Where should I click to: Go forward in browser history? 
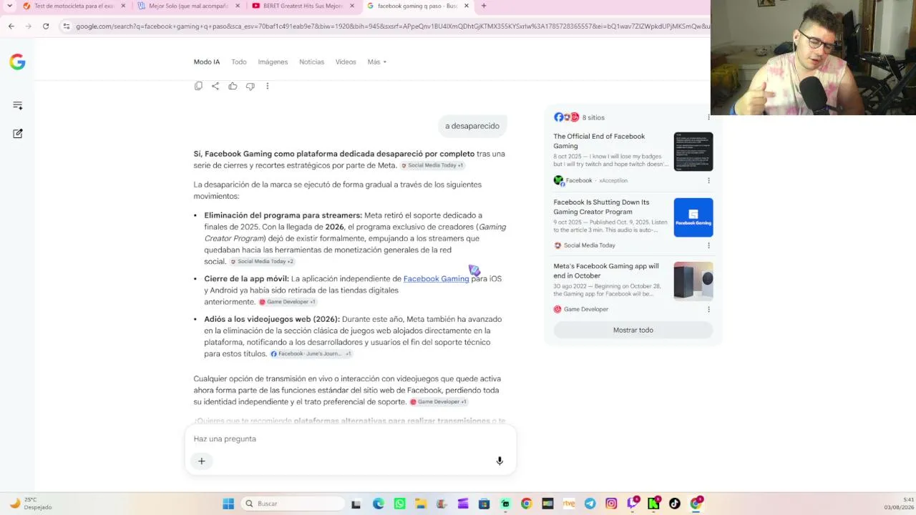[x=28, y=26]
